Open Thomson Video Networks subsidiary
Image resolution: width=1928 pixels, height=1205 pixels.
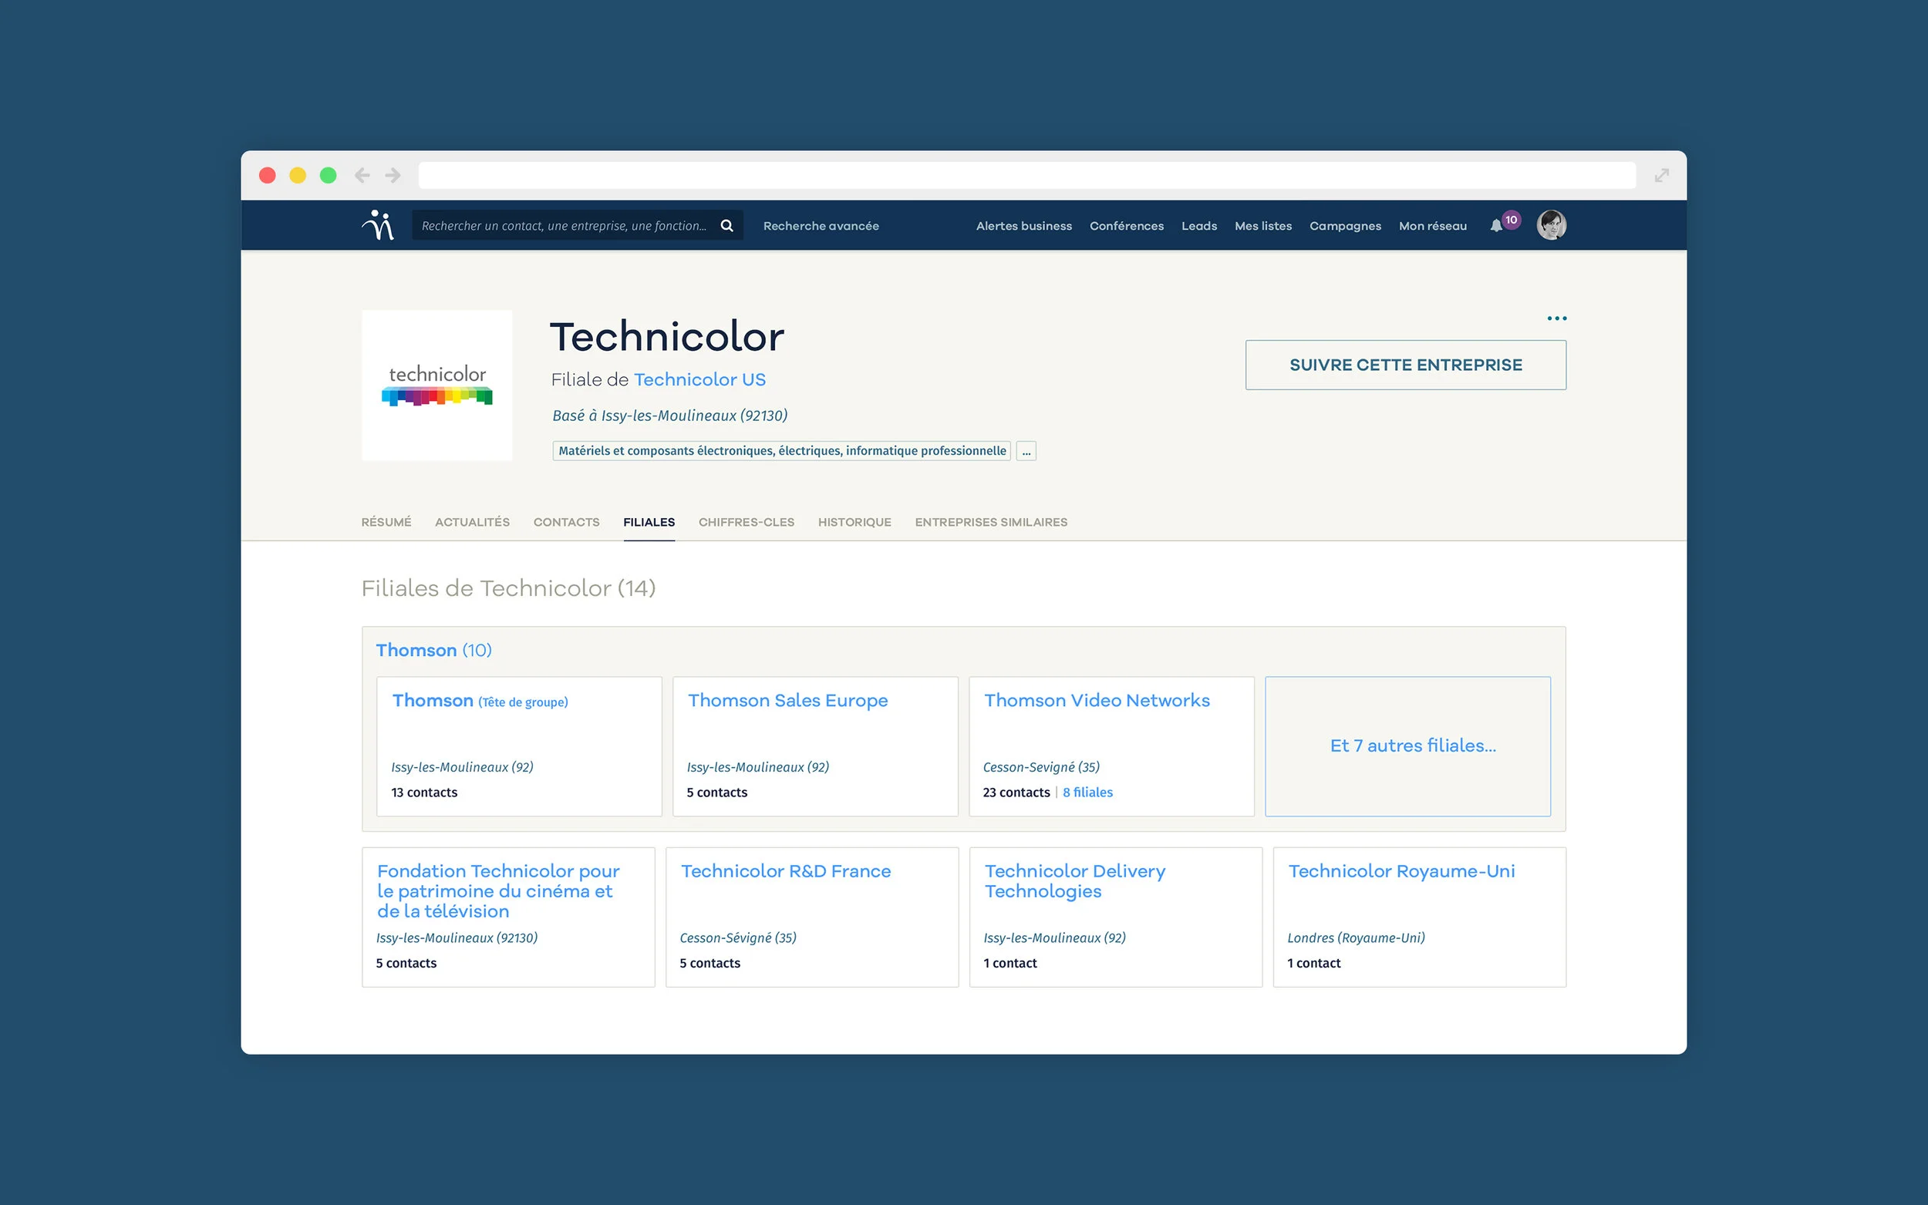(x=1097, y=701)
